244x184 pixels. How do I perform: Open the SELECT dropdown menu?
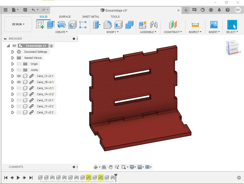pos(232,32)
